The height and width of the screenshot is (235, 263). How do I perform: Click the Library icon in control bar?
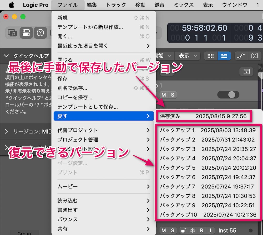(x=12, y=33)
